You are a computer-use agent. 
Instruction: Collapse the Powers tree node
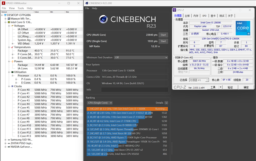click(x=9, y=61)
